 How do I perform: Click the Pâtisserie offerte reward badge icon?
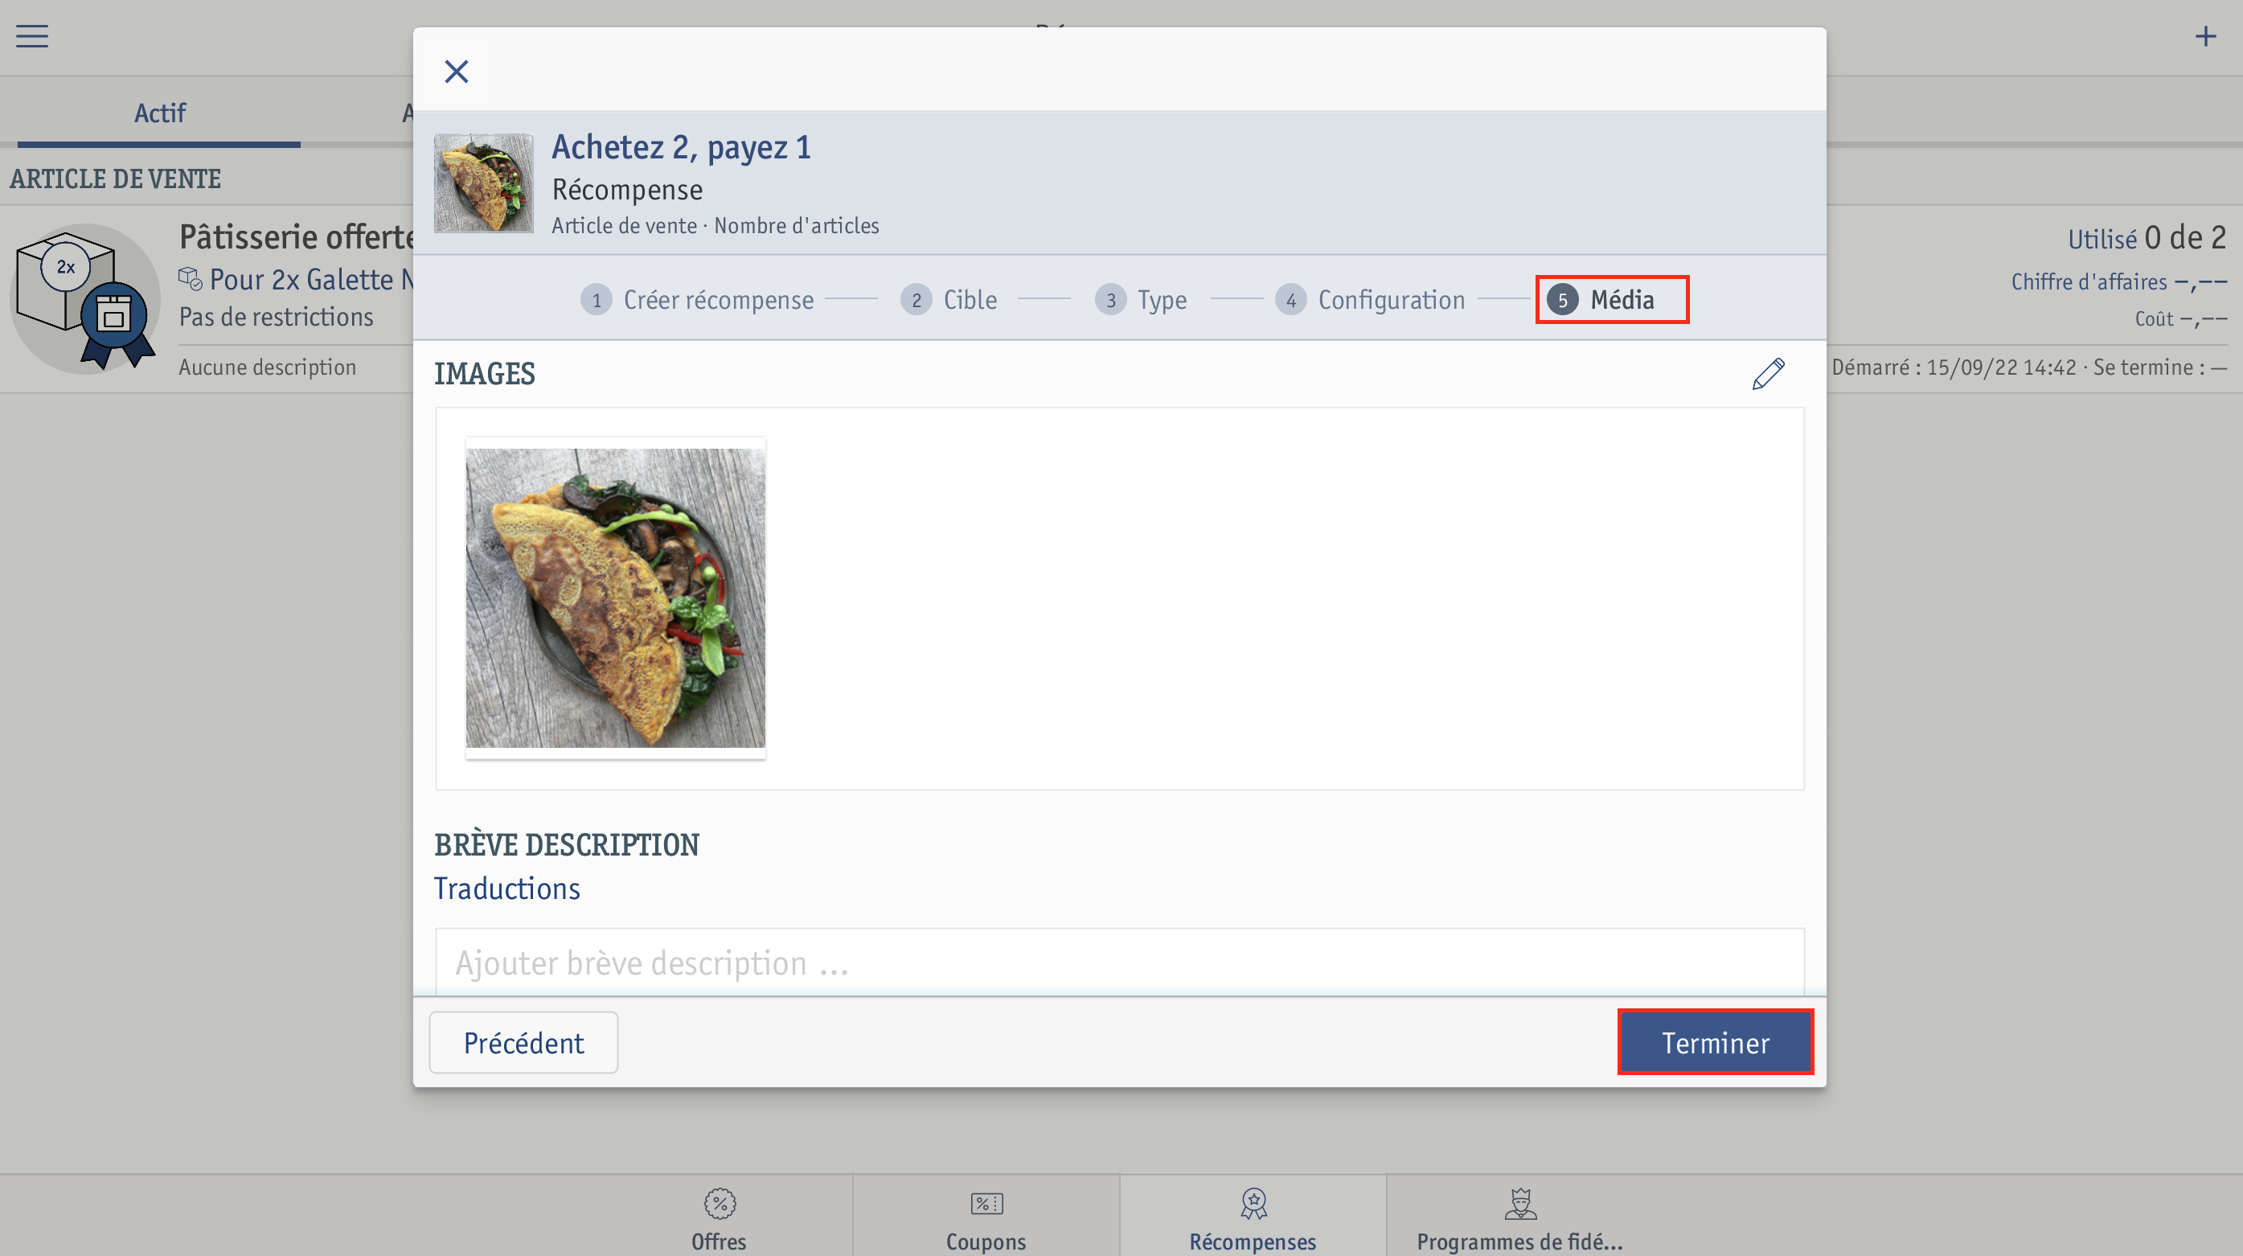coord(84,299)
